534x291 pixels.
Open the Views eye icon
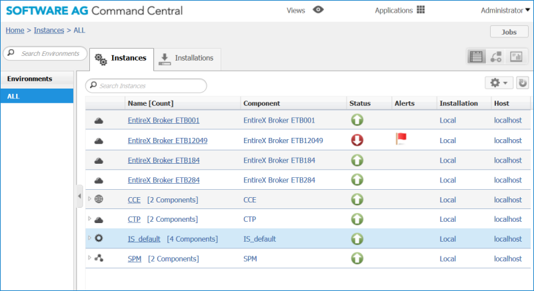coord(318,10)
